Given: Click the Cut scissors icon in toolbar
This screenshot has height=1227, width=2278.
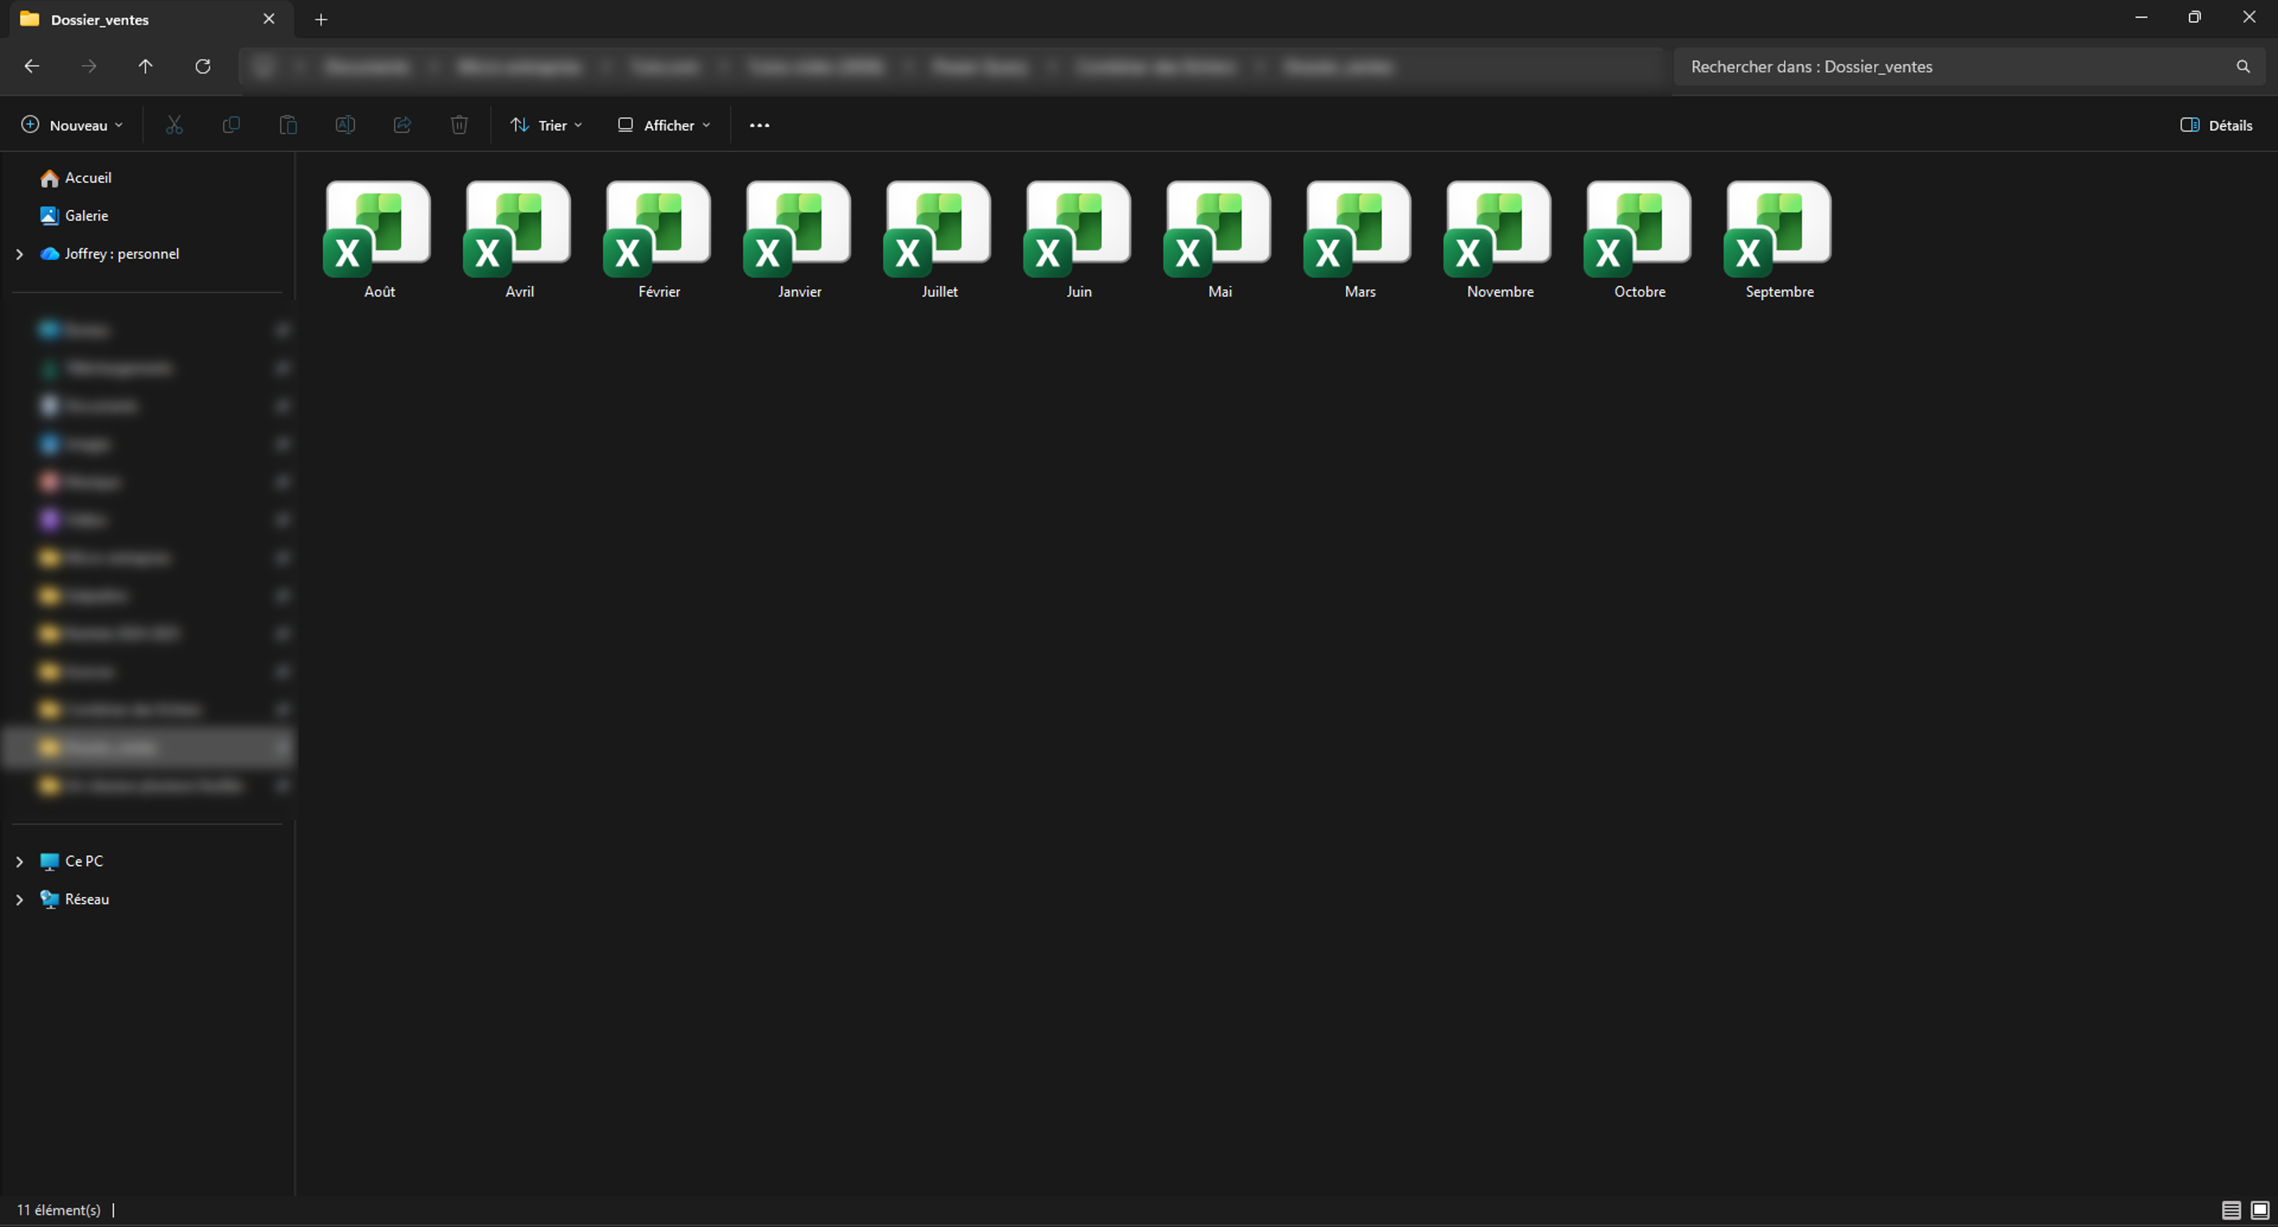Looking at the screenshot, I should coord(174,125).
